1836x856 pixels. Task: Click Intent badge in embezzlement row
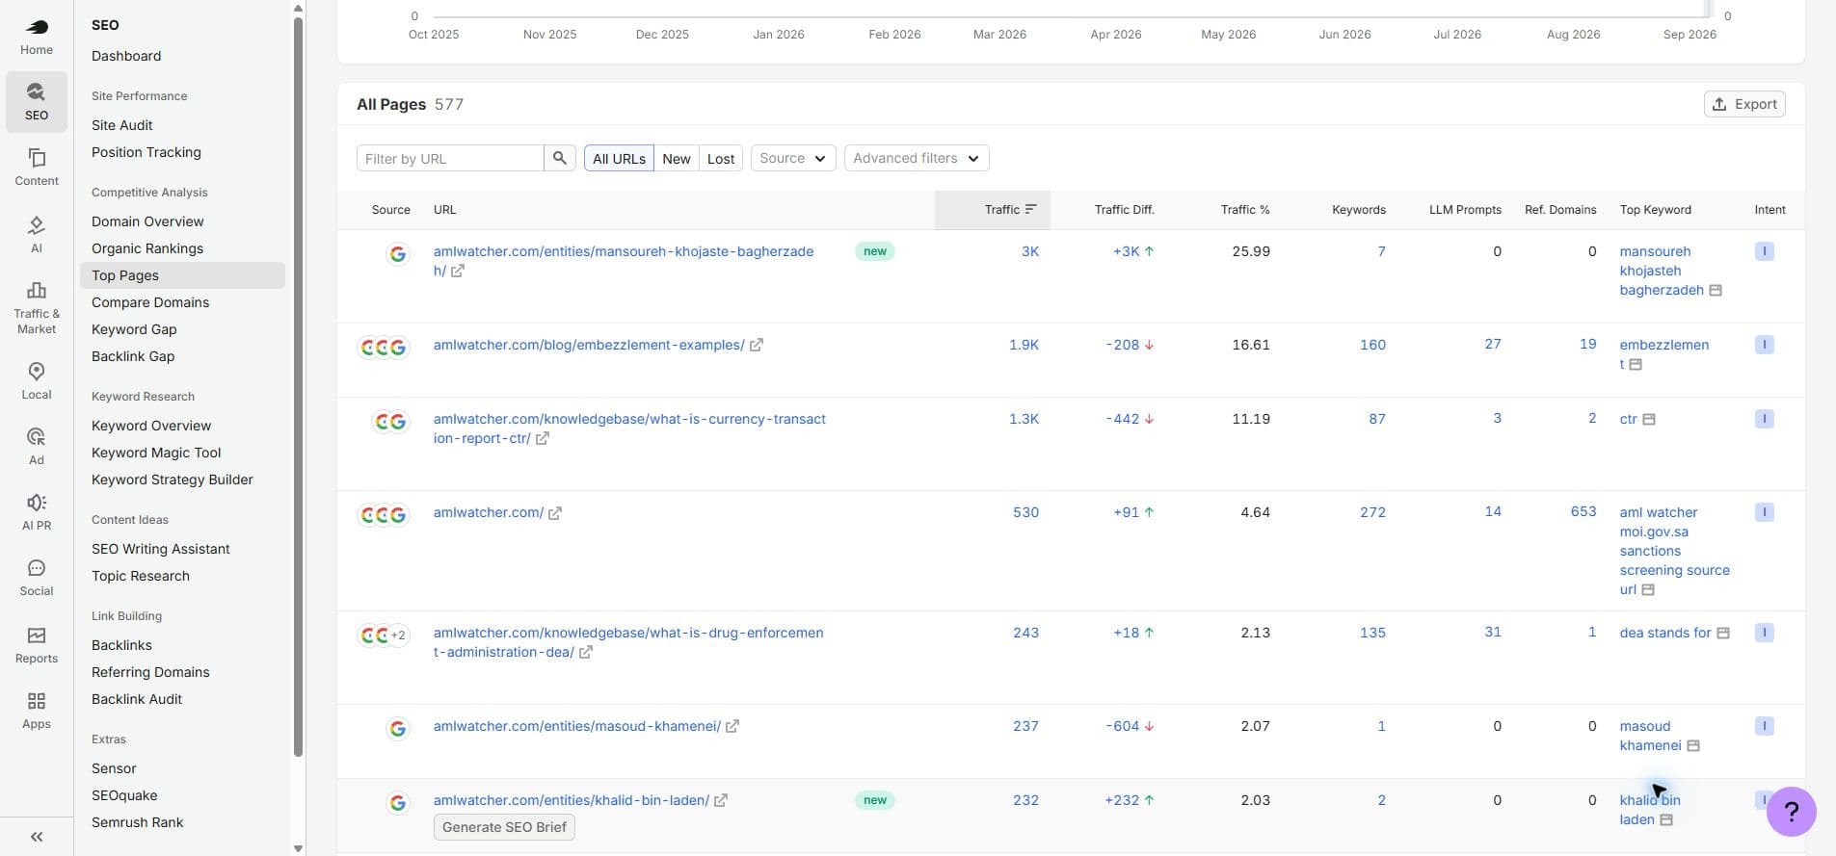(x=1765, y=345)
